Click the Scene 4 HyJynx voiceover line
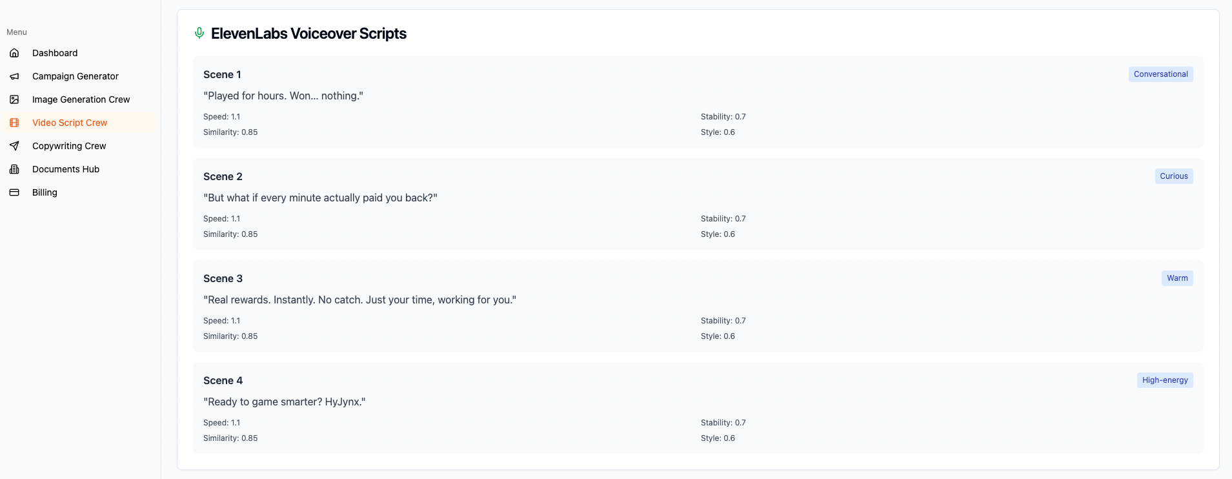 pyautogui.click(x=285, y=402)
